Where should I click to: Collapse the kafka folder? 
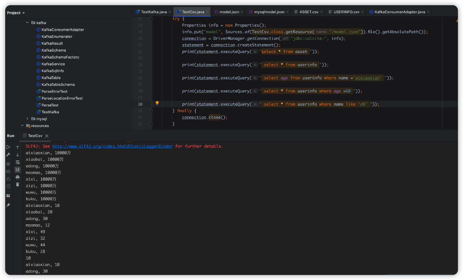(x=28, y=23)
